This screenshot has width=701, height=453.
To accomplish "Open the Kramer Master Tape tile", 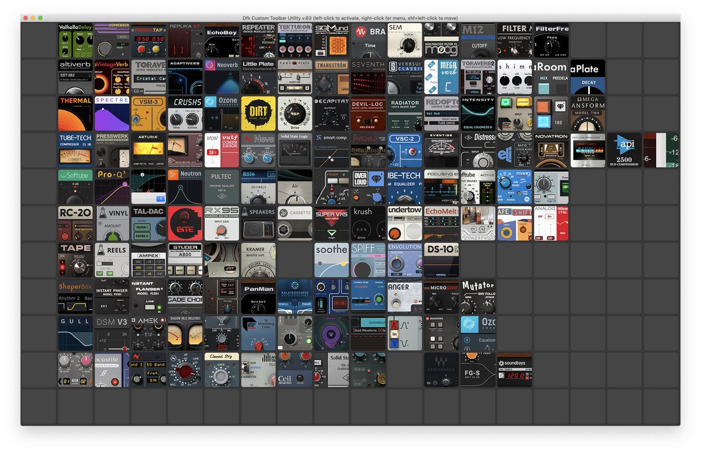I will click(258, 260).
